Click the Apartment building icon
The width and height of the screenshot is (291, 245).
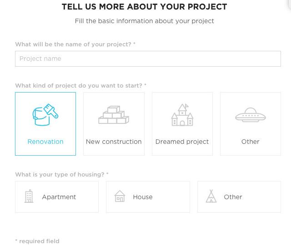pos(29,196)
